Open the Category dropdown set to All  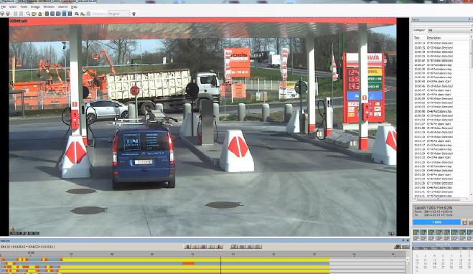pos(450,30)
